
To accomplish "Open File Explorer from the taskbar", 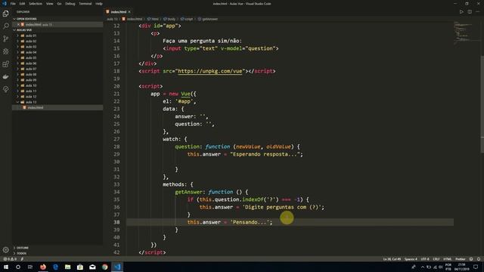I will (x=67, y=267).
